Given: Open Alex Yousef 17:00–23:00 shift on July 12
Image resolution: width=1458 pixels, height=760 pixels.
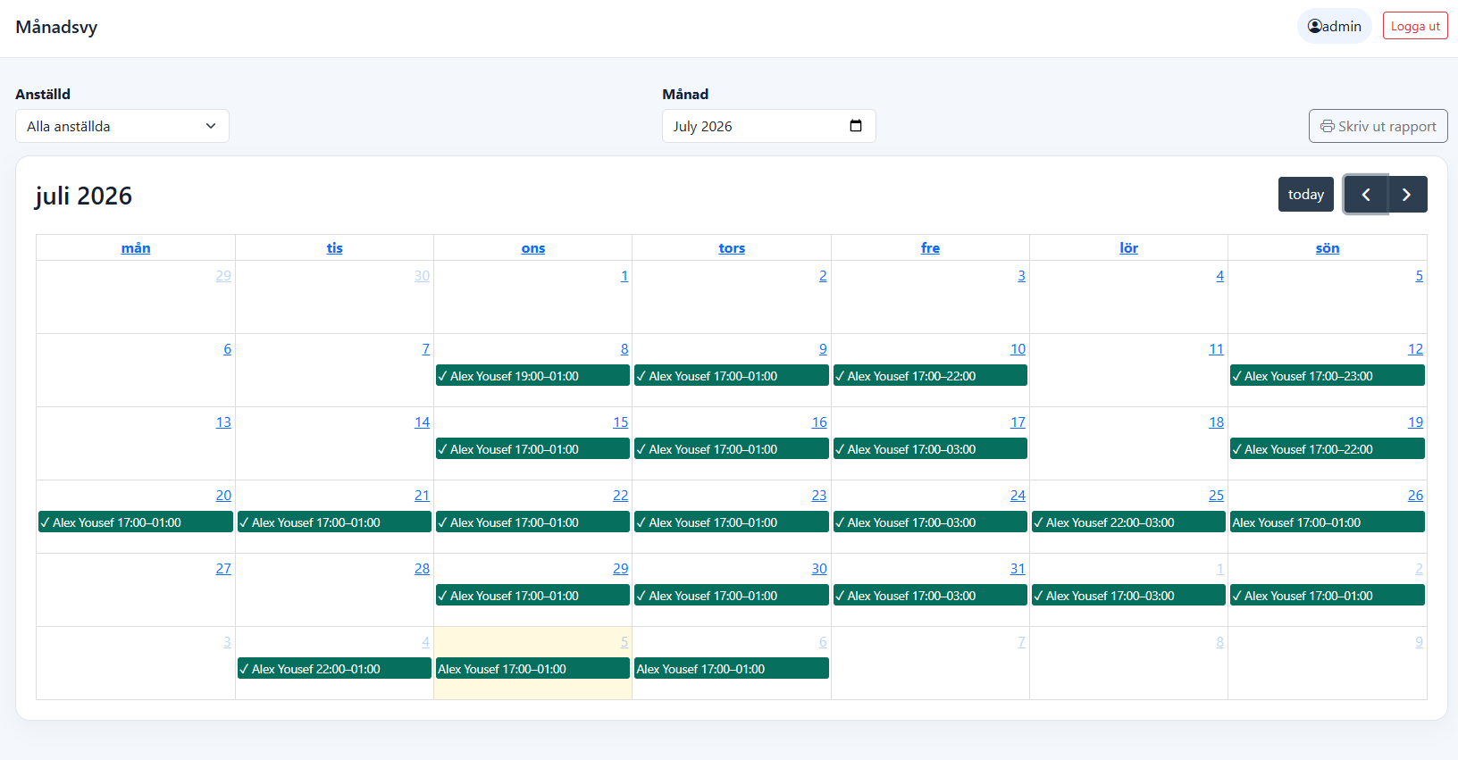Looking at the screenshot, I should click(1328, 376).
